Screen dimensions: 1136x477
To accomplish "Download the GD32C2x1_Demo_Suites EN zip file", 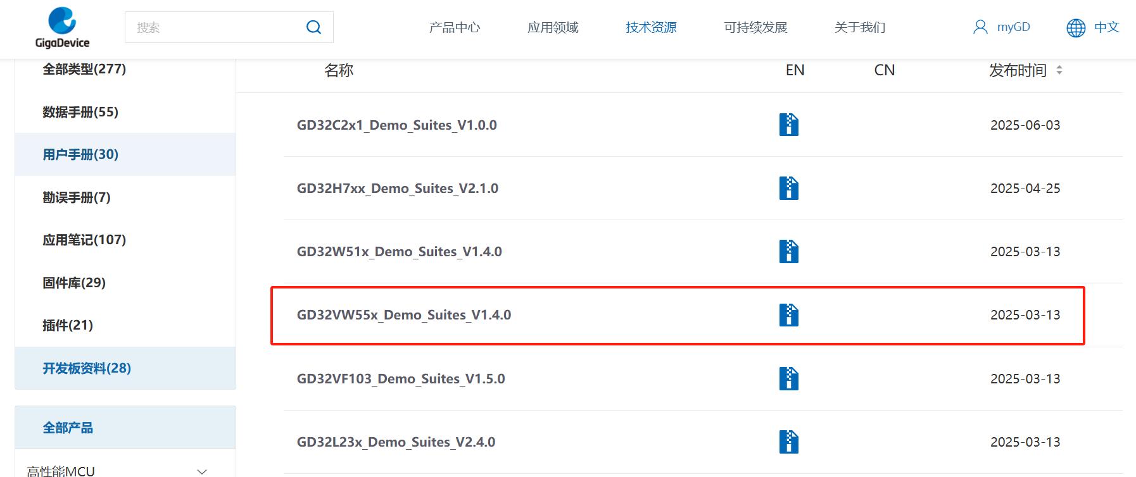I will click(789, 125).
